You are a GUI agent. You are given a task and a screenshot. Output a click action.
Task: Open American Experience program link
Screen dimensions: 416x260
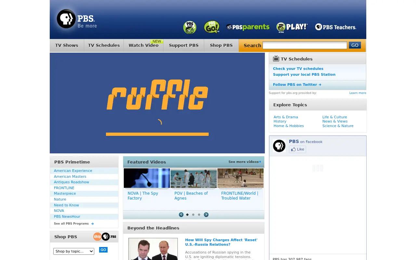73,171
